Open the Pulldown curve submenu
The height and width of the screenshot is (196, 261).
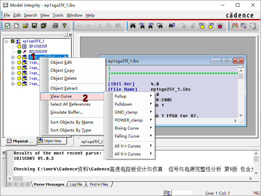(129, 104)
